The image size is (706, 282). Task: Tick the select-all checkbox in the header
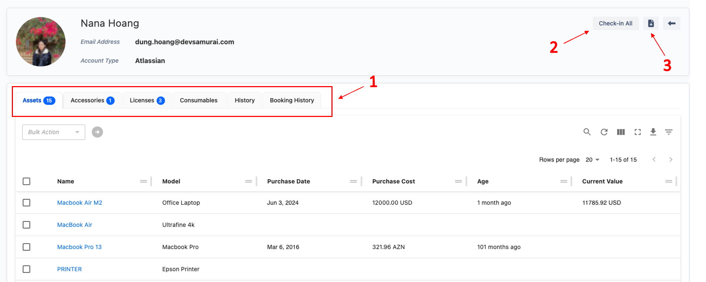point(27,181)
